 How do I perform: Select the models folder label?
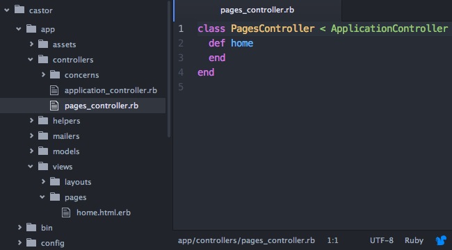tap(66, 151)
